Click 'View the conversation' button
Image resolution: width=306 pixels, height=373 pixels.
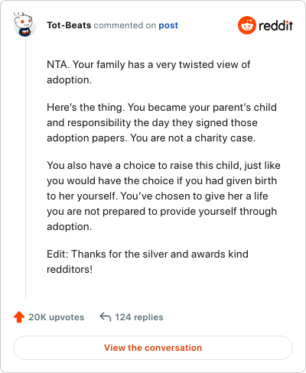(153, 348)
